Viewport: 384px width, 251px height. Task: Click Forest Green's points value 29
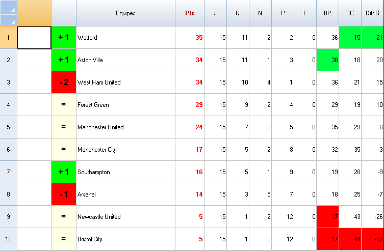pos(190,105)
